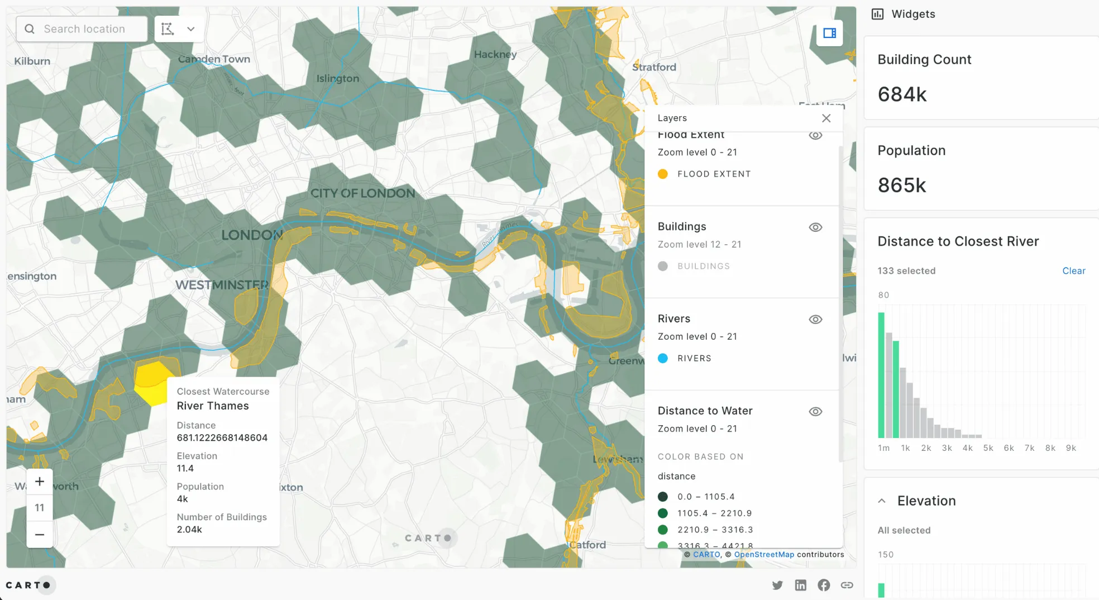Hide the Buildings layer

pyautogui.click(x=815, y=227)
